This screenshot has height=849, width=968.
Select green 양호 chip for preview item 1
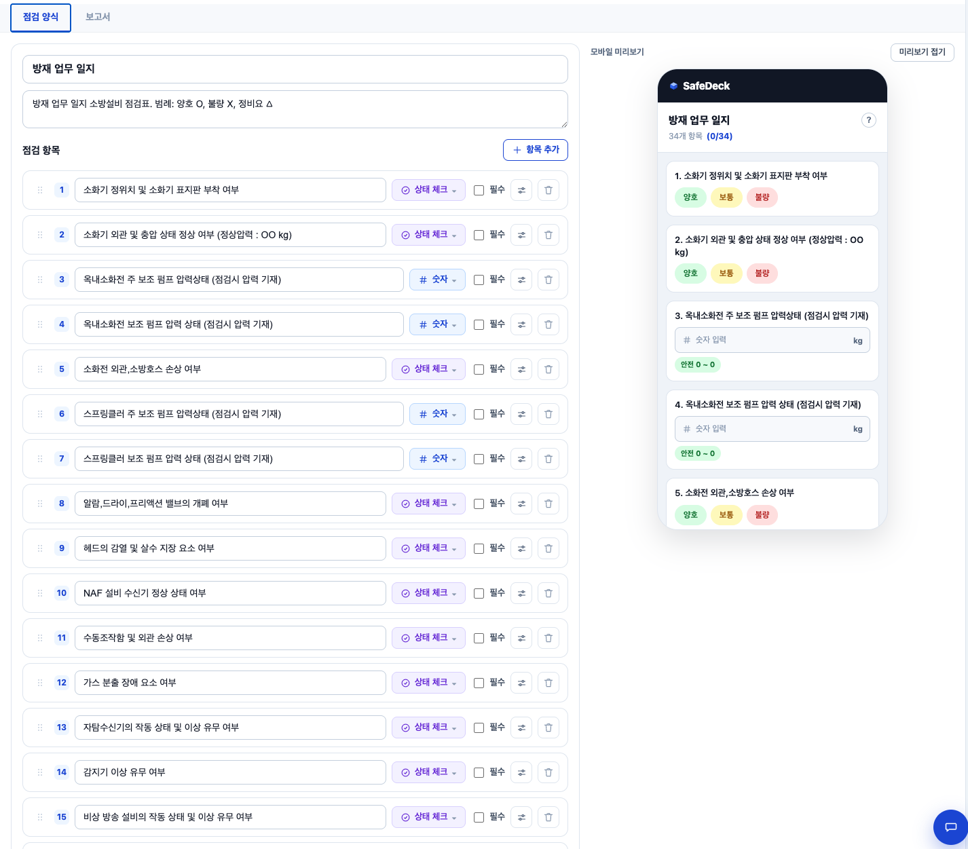pos(690,197)
